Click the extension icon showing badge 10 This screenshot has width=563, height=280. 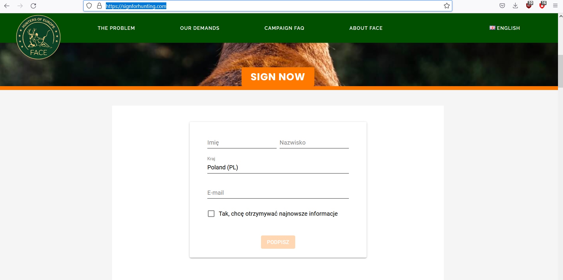(x=529, y=5)
